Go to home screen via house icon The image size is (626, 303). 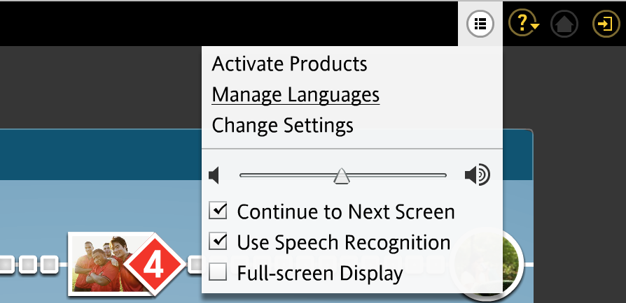click(x=564, y=24)
